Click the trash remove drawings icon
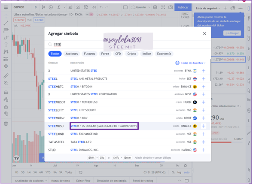This screenshot has width=253, height=184. click(6, 124)
